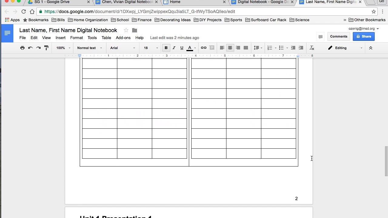Click the blue Share button
This screenshot has width=388, height=218.
(364, 36)
